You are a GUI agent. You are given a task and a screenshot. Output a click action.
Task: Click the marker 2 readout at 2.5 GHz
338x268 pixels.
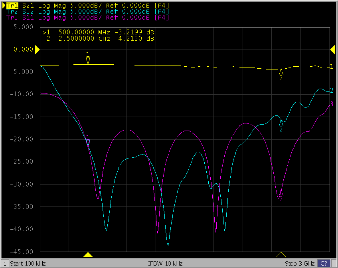tap(99, 39)
